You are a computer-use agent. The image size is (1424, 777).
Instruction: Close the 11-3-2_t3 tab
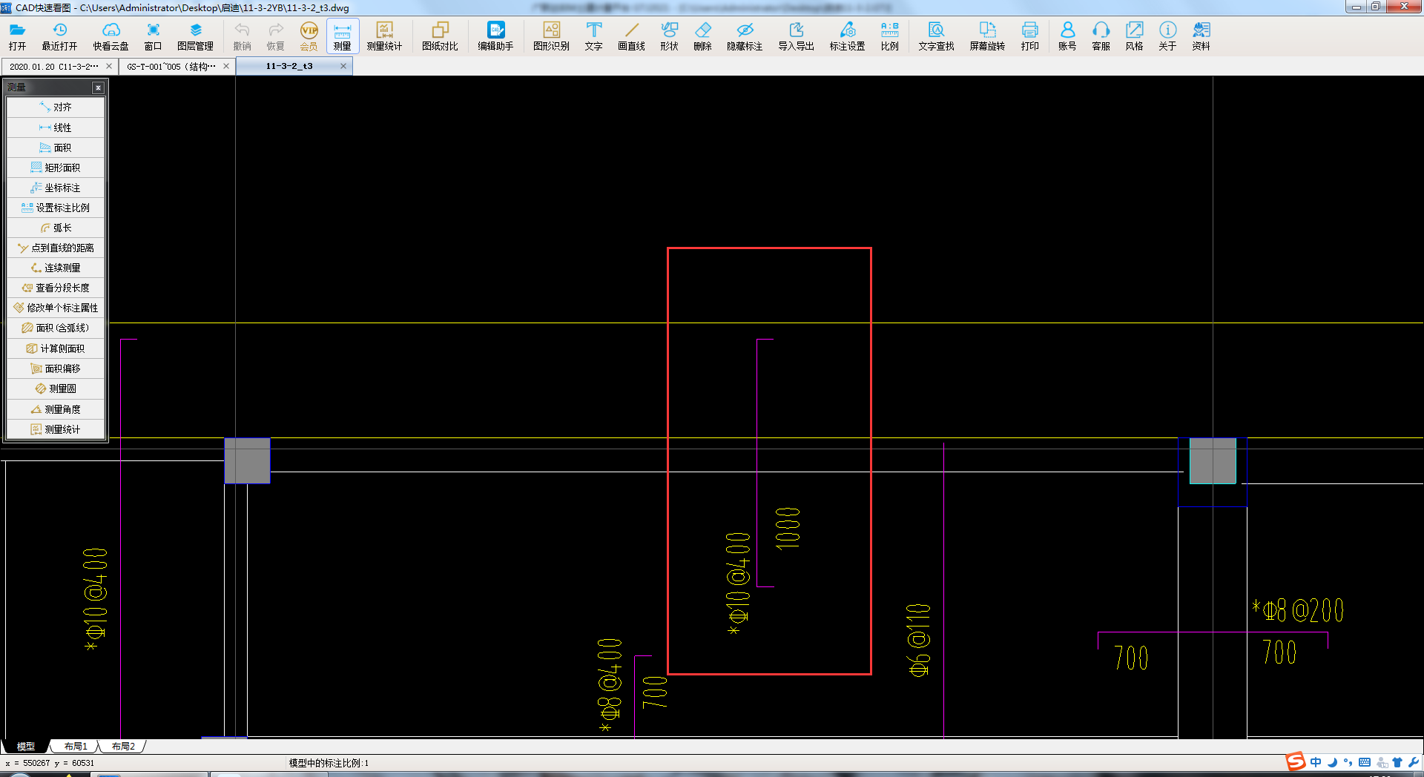(343, 67)
